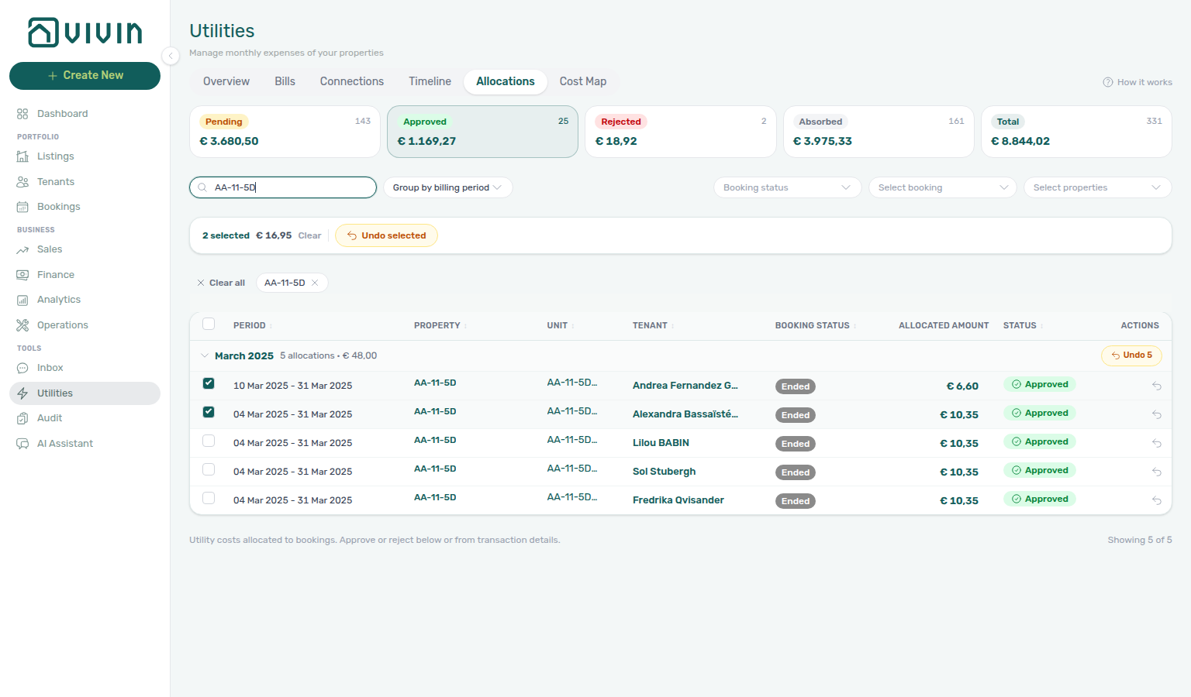Image resolution: width=1191 pixels, height=697 pixels.
Task: Check the Fredrika Qvisander row checkbox
Action: (209, 498)
